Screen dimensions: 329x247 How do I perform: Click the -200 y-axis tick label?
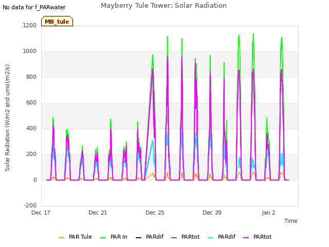(30, 205)
